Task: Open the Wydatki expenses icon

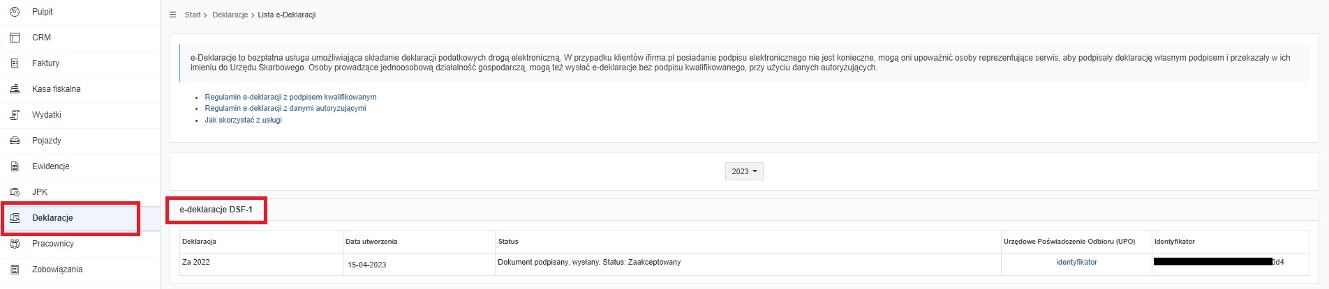Action: point(15,115)
